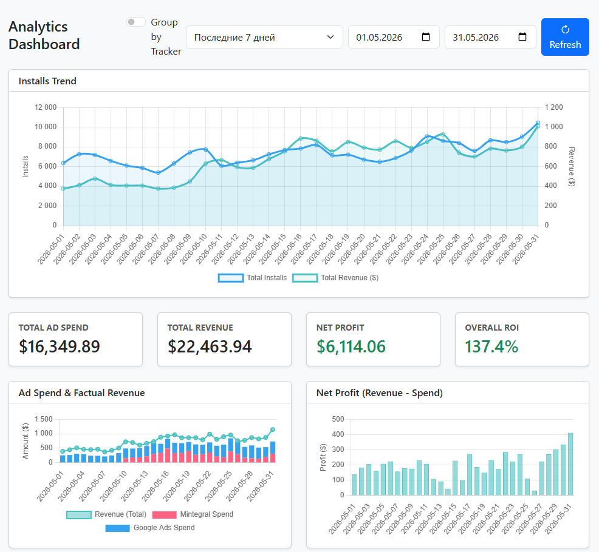Toggle Google Ads Spend legend swatch
599x552 pixels.
(117, 528)
